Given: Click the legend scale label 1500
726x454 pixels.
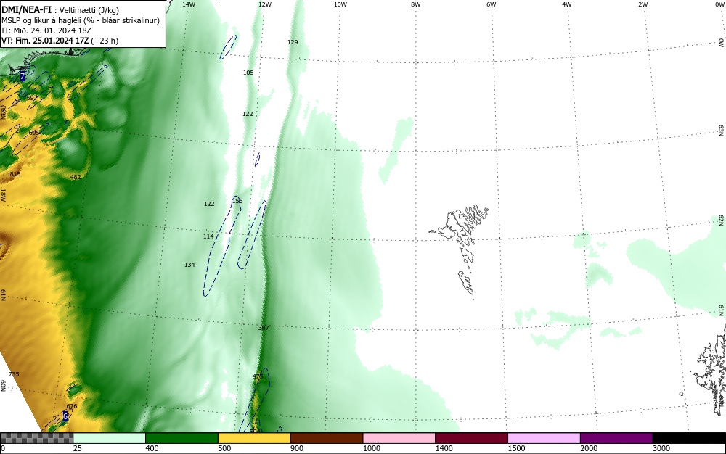Looking at the screenshot, I should click(x=516, y=448).
